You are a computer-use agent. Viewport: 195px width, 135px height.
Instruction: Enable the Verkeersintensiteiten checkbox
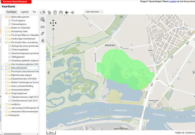point(7,90)
